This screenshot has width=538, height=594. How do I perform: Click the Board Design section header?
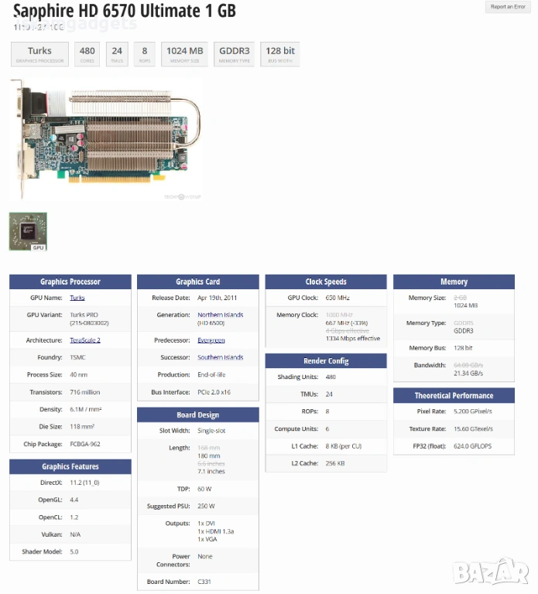click(x=197, y=415)
